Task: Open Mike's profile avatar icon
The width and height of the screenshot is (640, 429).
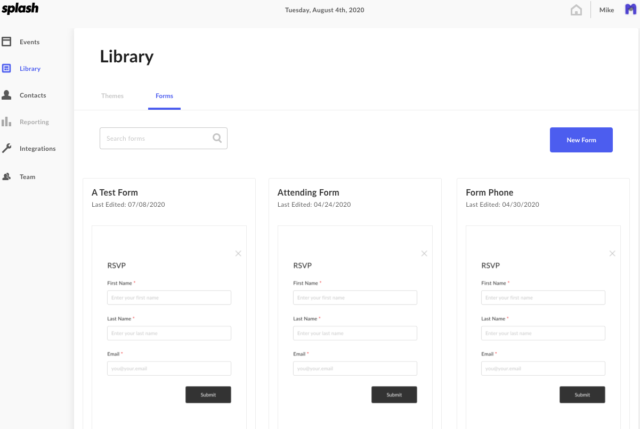Action: pyautogui.click(x=631, y=10)
